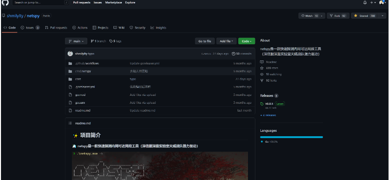
Task: Open the Insights tab
Action: pos(158,28)
